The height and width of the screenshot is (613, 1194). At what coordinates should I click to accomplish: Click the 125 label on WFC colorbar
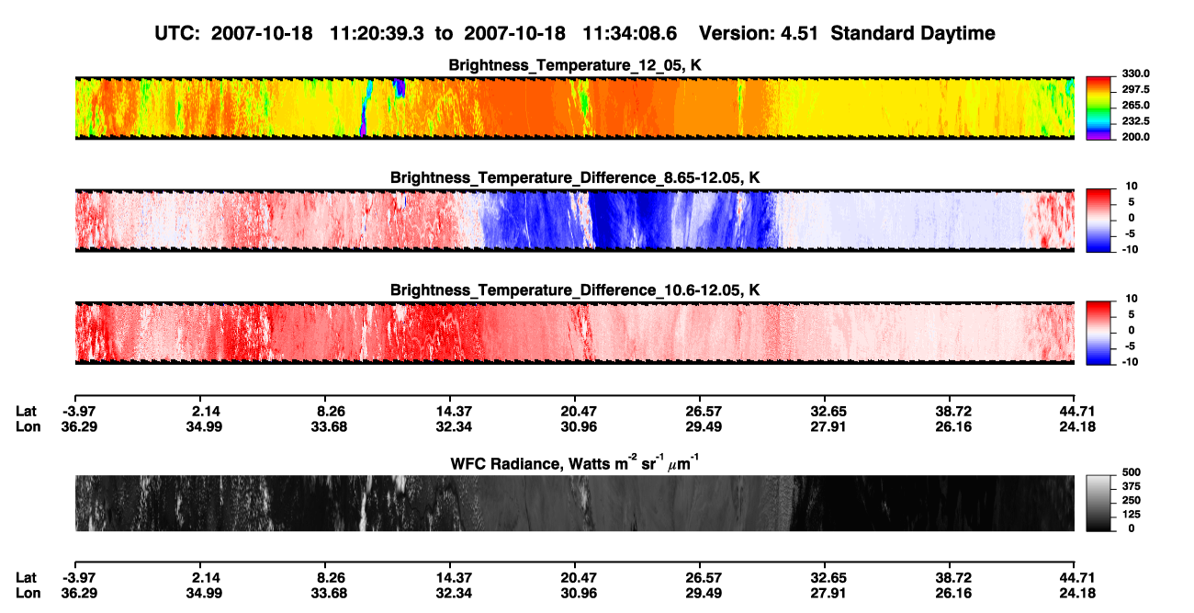click(x=1132, y=514)
